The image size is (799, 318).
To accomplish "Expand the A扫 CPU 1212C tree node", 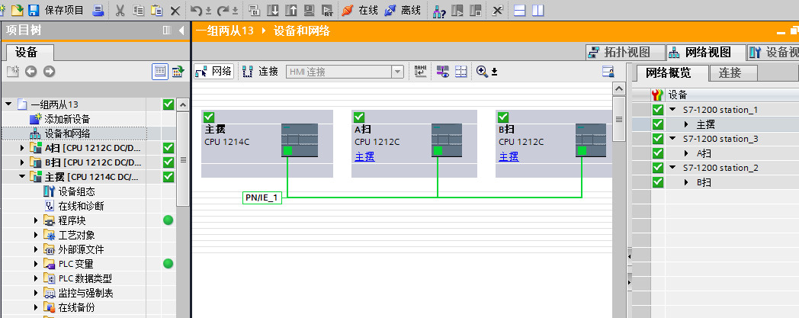I will pos(22,148).
